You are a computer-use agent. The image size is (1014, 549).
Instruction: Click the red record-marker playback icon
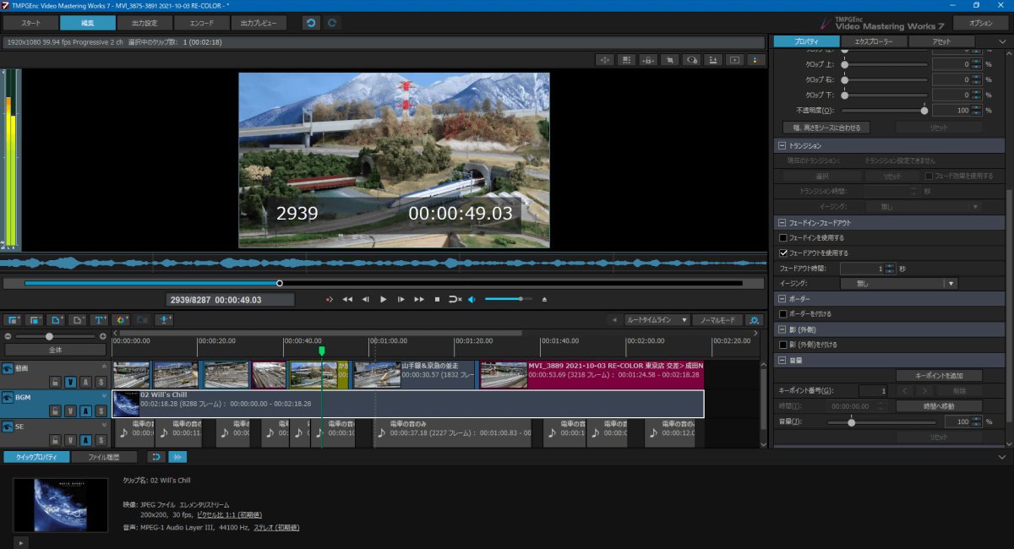point(330,299)
